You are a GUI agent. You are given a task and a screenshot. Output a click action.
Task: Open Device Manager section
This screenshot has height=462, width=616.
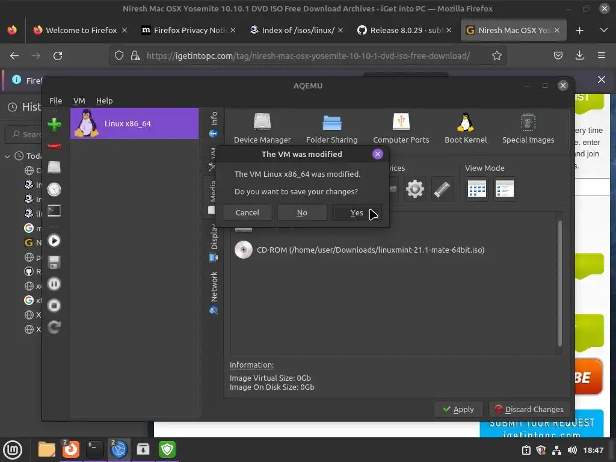pyautogui.click(x=262, y=129)
